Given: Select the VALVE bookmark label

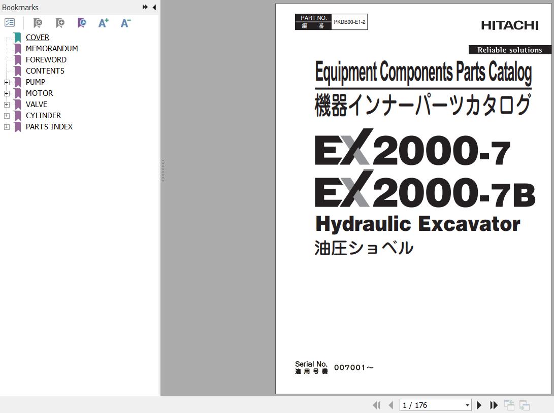Looking at the screenshot, I should click(x=37, y=105).
